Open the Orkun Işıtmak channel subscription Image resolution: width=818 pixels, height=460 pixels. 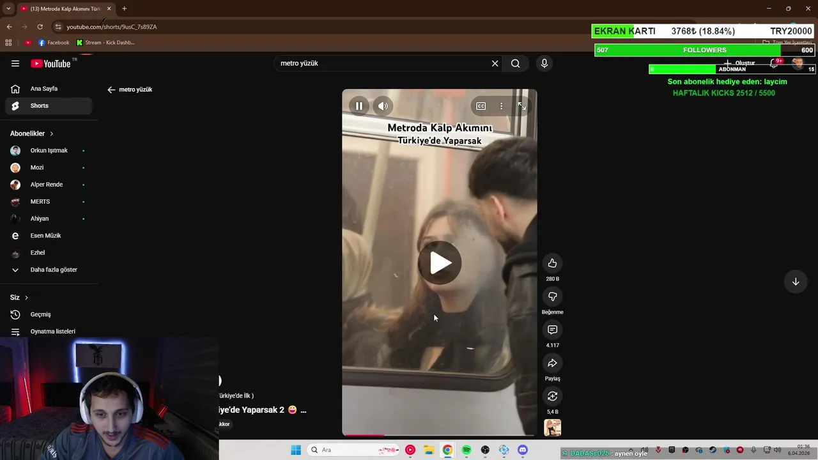pos(49,151)
